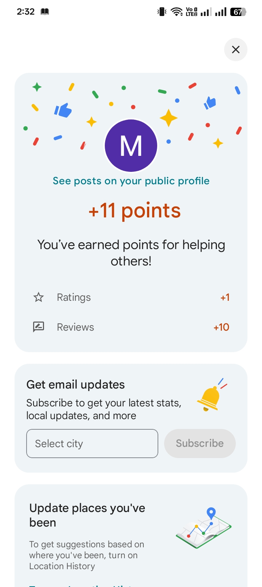Image resolution: width=262 pixels, height=587 pixels.
Task: Select the Ratings row label
Action: 74,298
